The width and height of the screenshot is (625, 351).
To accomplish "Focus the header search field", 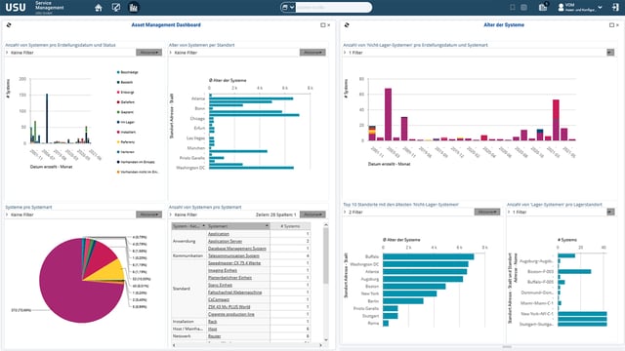I will pos(333,7).
